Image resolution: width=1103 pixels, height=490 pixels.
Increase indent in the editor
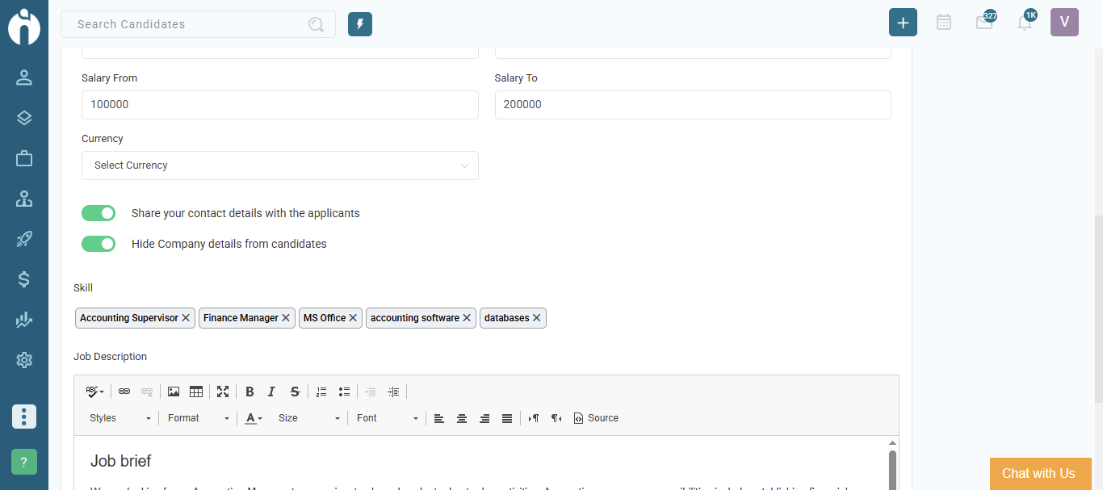point(393,392)
